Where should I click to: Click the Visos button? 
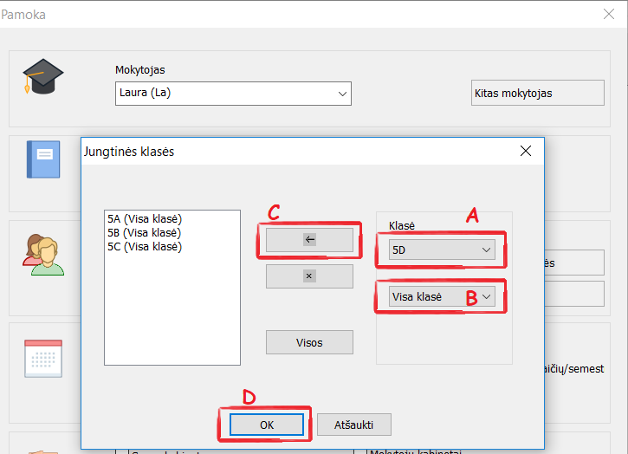[309, 342]
